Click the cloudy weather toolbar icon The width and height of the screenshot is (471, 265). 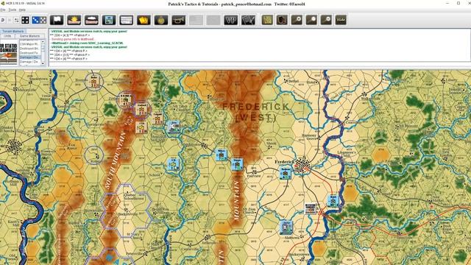[91, 20]
